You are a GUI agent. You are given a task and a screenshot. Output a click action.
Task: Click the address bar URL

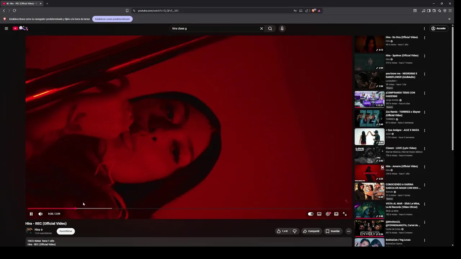pyautogui.click(x=158, y=10)
